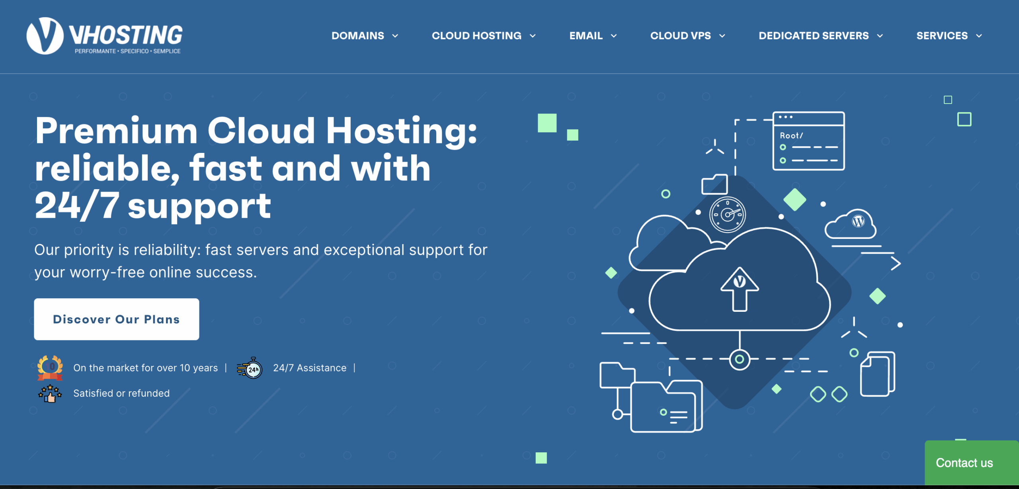Click the 24h stopwatch icon

(x=250, y=368)
